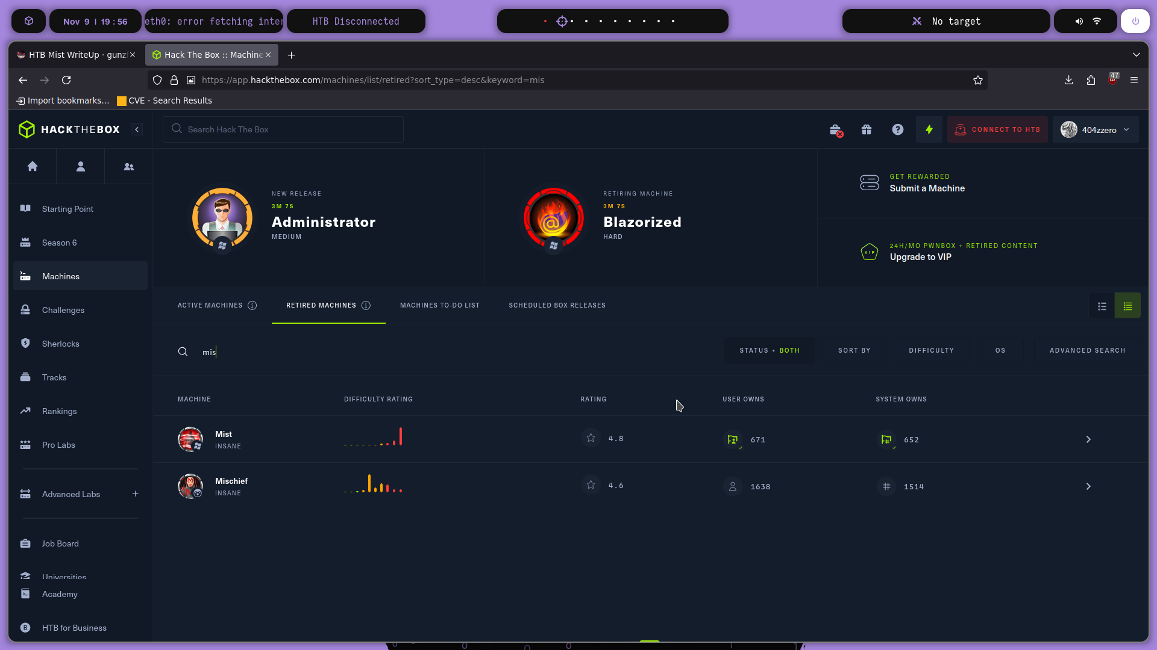1157x650 pixels.
Task: Open Rankings in sidebar
Action: (80, 411)
